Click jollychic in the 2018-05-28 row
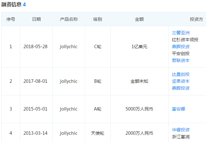This screenshot has height=142, width=206. click(69, 47)
